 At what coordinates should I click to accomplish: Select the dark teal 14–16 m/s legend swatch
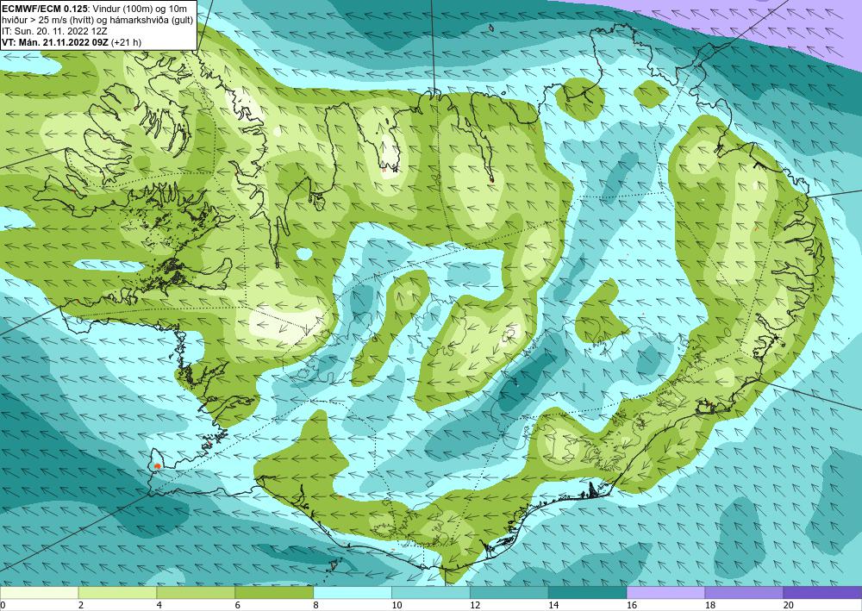(588, 592)
